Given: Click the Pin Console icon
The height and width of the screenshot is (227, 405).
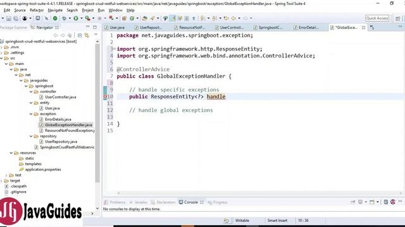Looking at the screenshot, I should point(352,202).
